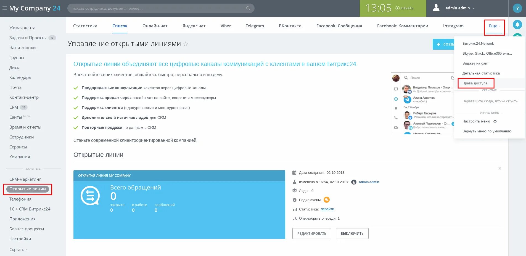Screen dimensions: 526x256
Task: Open the Еще dropdown tab
Action: point(494,26)
